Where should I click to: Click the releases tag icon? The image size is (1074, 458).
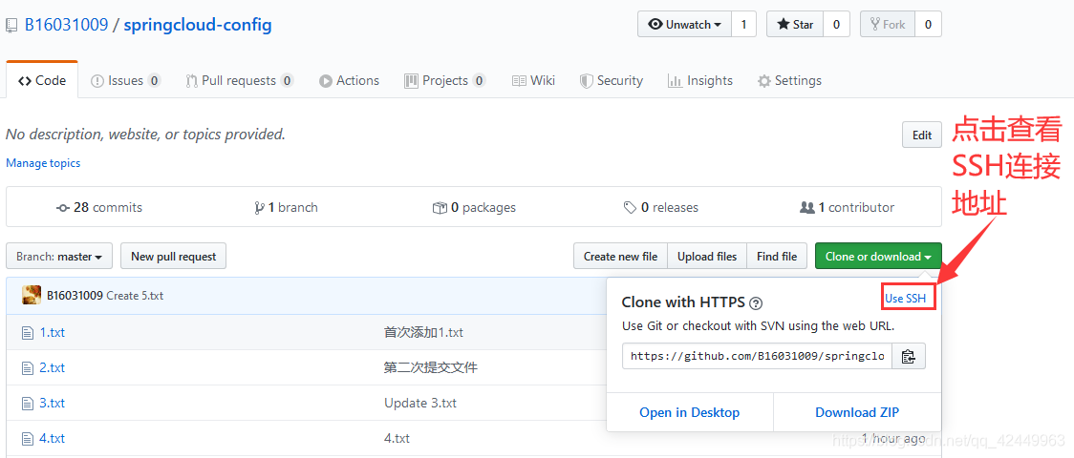(x=630, y=208)
